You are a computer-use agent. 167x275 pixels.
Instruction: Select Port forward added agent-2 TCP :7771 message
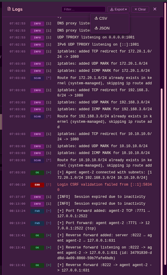pyautogui.click(x=103, y=213)
